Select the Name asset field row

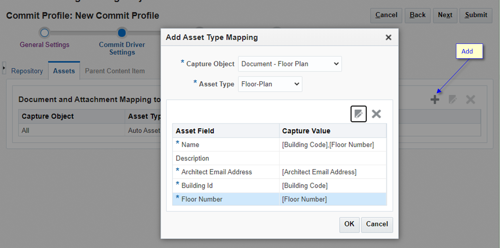point(226,145)
